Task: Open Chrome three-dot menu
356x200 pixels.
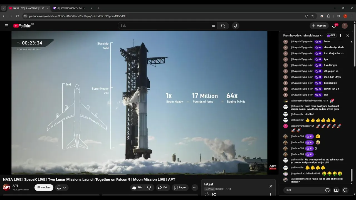Action: (351, 16)
